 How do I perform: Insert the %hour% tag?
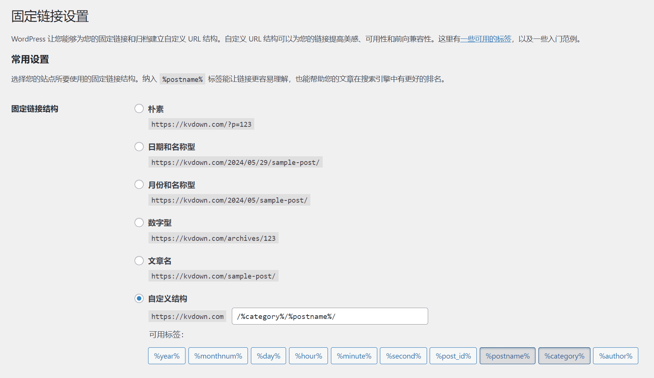coord(308,356)
